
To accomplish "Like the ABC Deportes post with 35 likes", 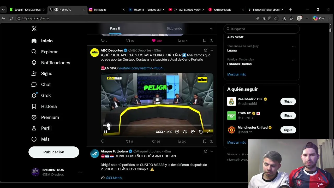I will (x=156, y=141).
